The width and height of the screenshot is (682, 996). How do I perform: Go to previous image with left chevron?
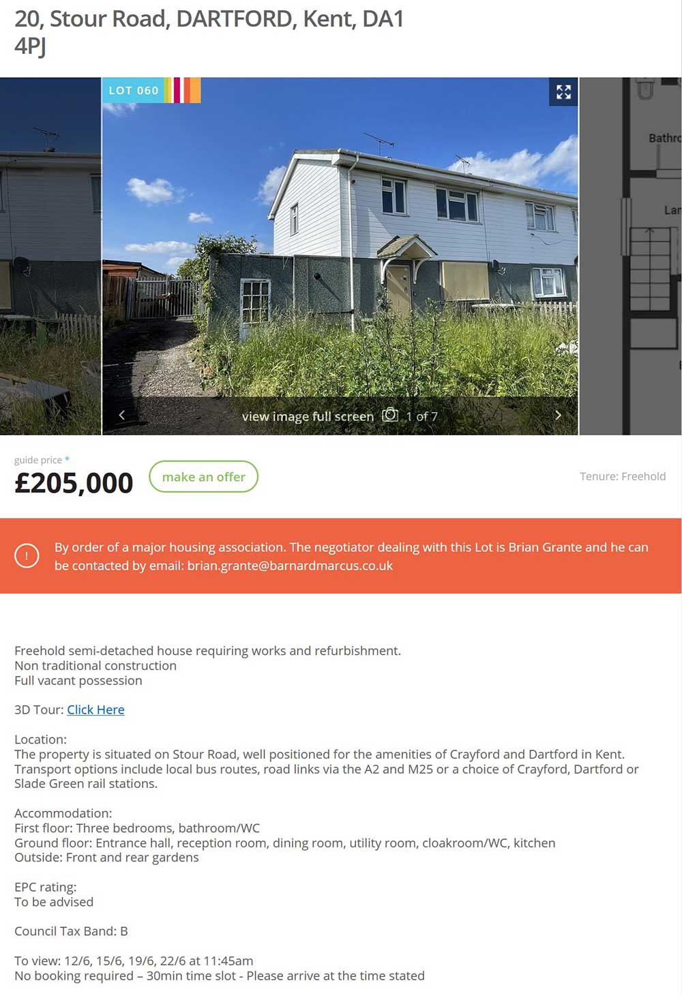tap(122, 415)
